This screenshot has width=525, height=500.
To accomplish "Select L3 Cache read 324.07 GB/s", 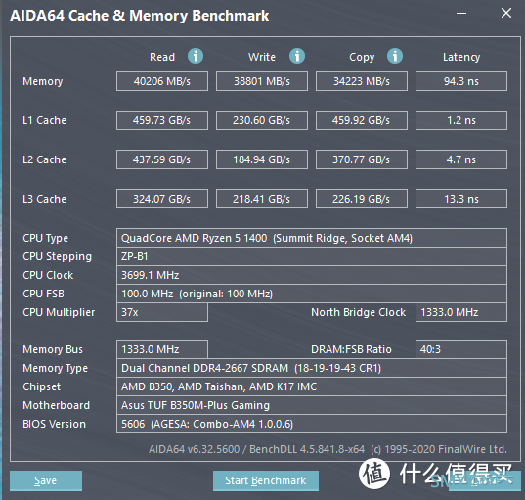I will (x=162, y=199).
